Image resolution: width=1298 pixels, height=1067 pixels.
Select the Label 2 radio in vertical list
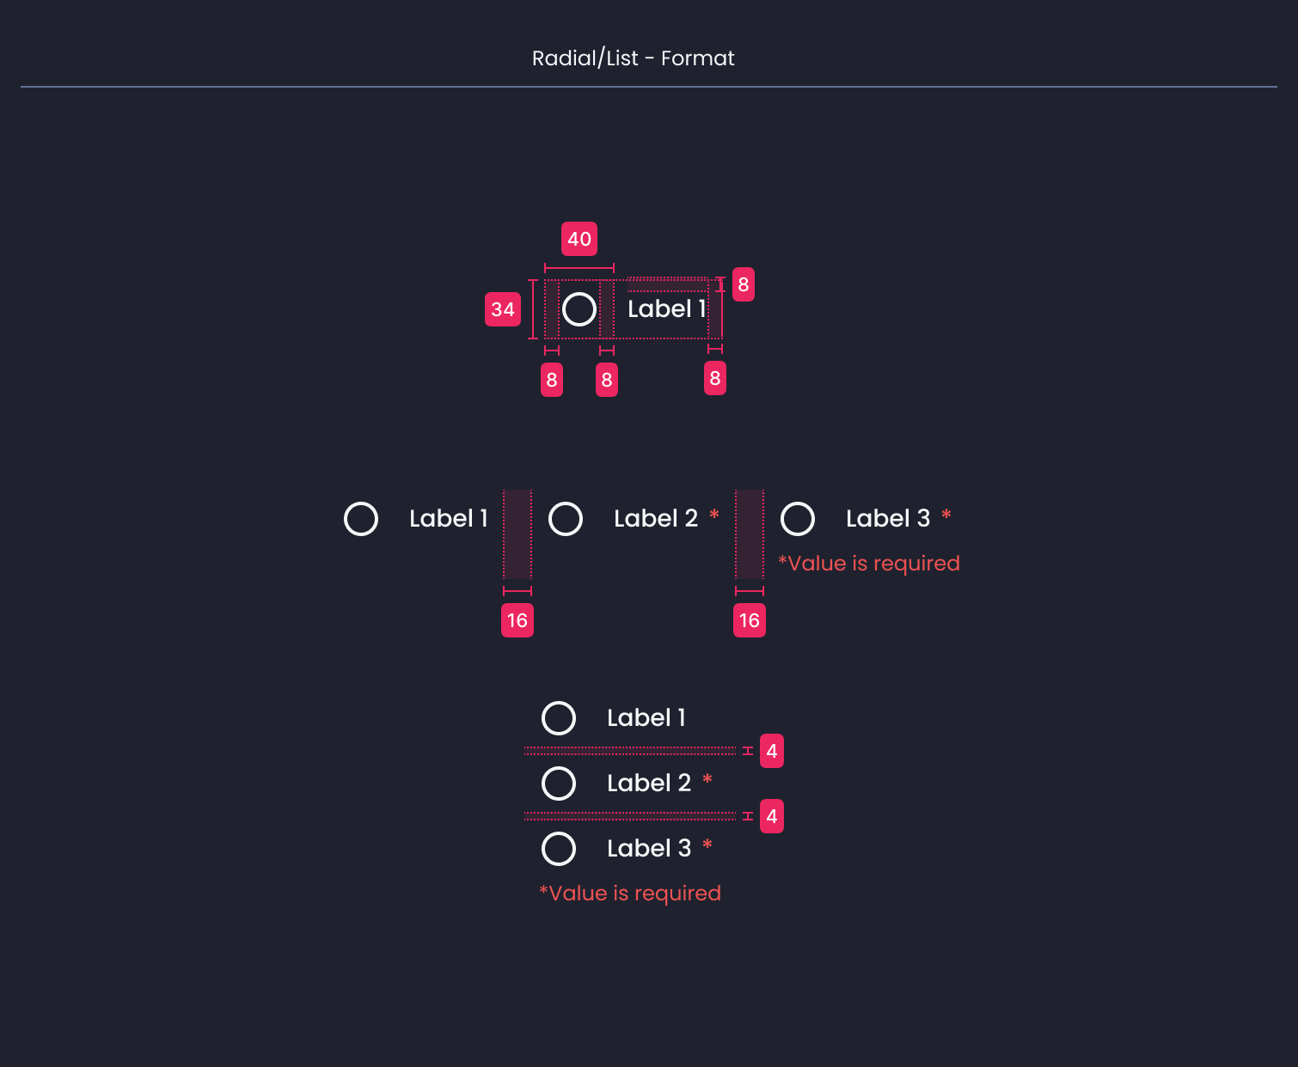point(559,783)
